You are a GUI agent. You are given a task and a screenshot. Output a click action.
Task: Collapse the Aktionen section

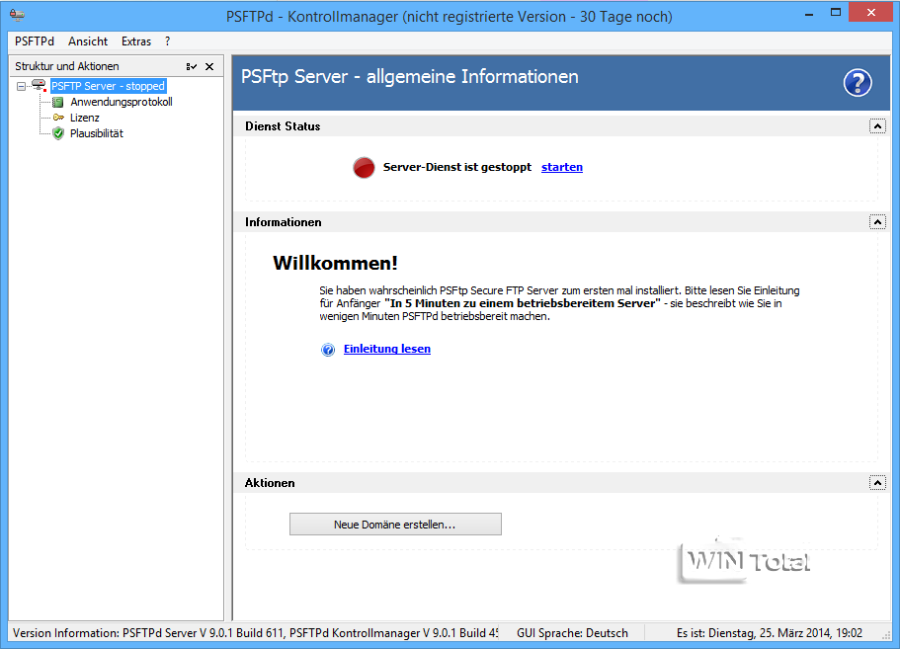877,483
